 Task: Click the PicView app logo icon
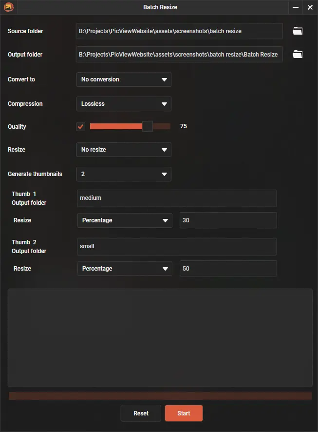[x=9, y=7]
